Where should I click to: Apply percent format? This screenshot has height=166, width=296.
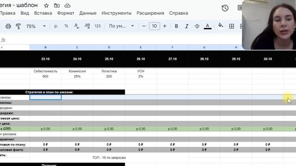66,26
